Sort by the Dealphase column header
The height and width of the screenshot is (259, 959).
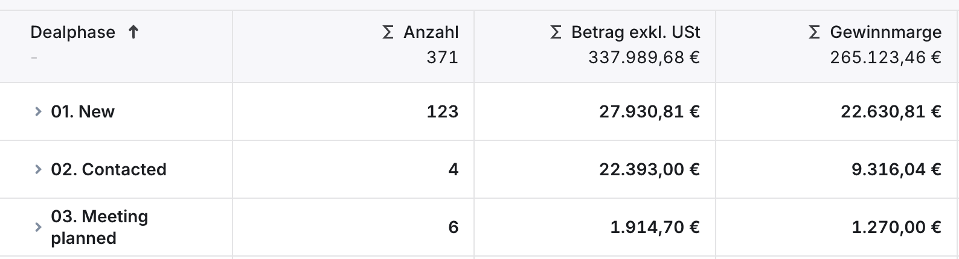click(x=72, y=32)
